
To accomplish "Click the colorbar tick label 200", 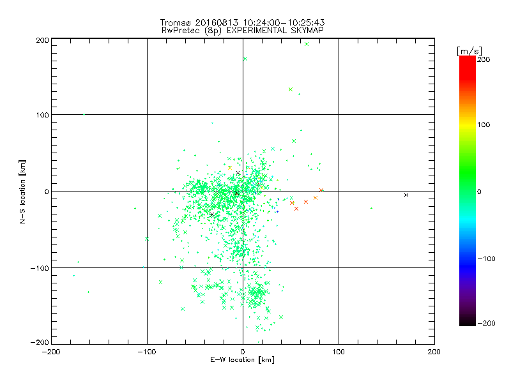I will [484, 59].
